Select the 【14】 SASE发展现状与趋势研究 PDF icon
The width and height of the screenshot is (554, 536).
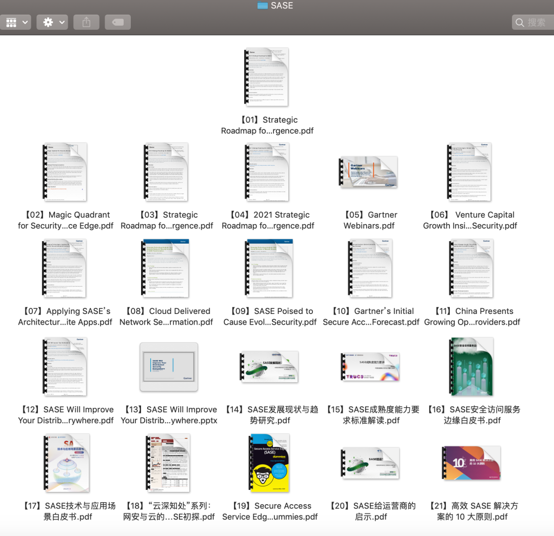point(269,367)
